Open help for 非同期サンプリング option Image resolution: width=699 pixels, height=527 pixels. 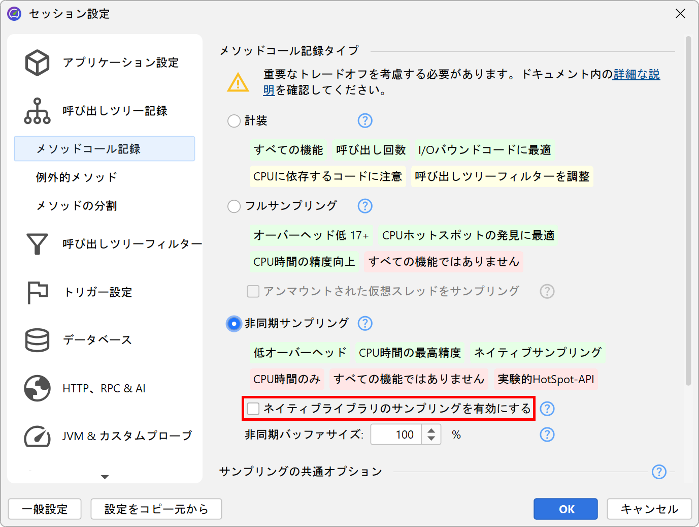[x=365, y=323]
